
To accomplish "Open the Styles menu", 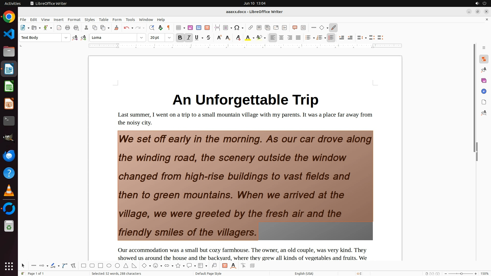I will coord(90,20).
